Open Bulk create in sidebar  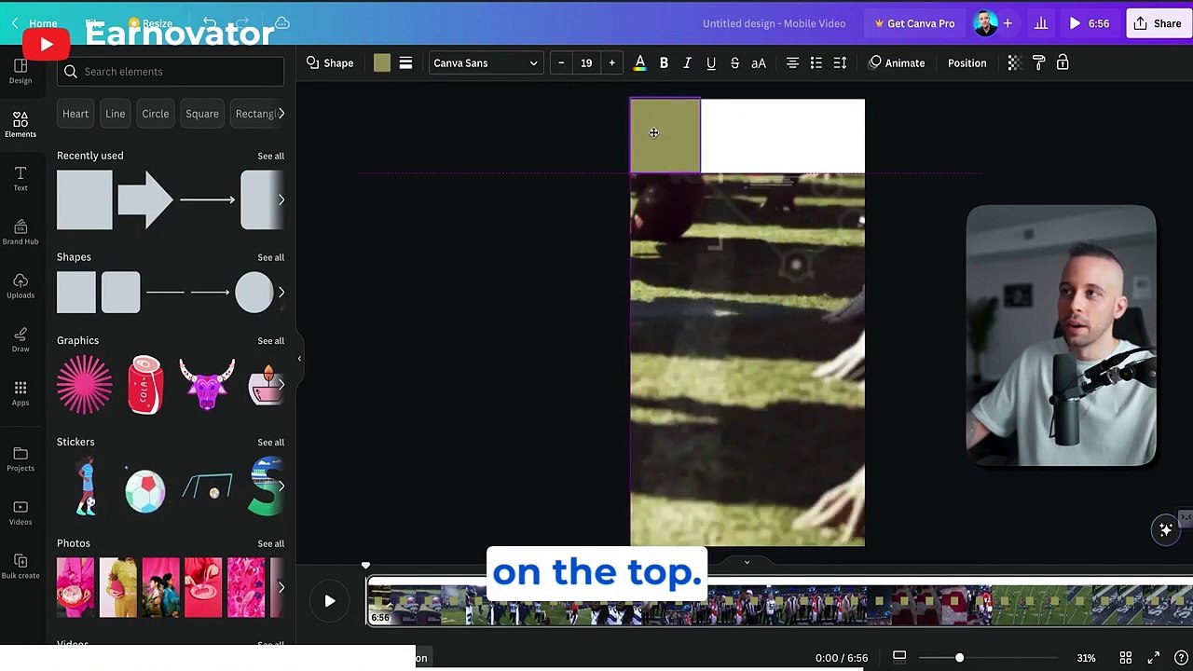coord(21,566)
